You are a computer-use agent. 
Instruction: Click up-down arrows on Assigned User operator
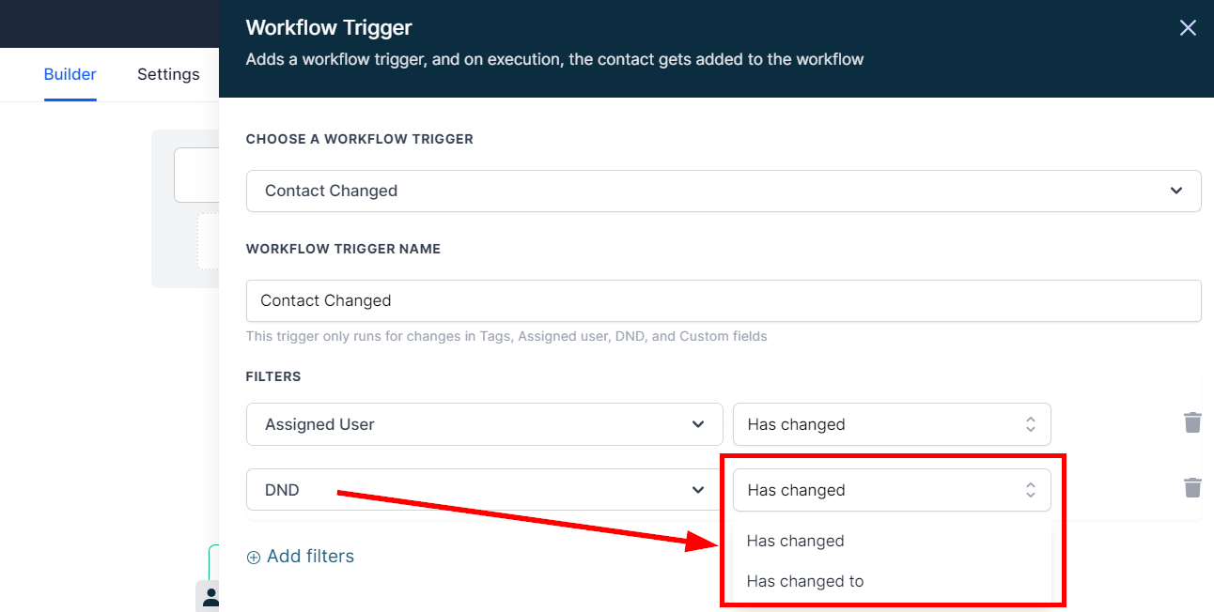[x=1031, y=424]
